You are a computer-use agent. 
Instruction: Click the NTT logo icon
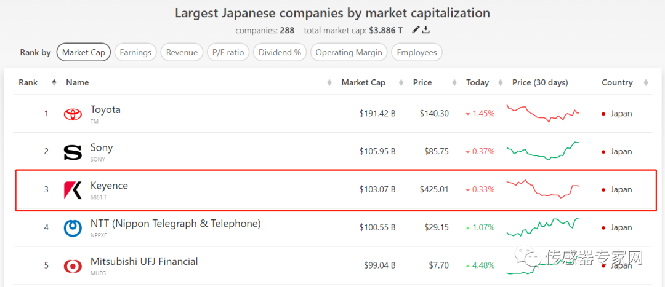tap(73, 228)
